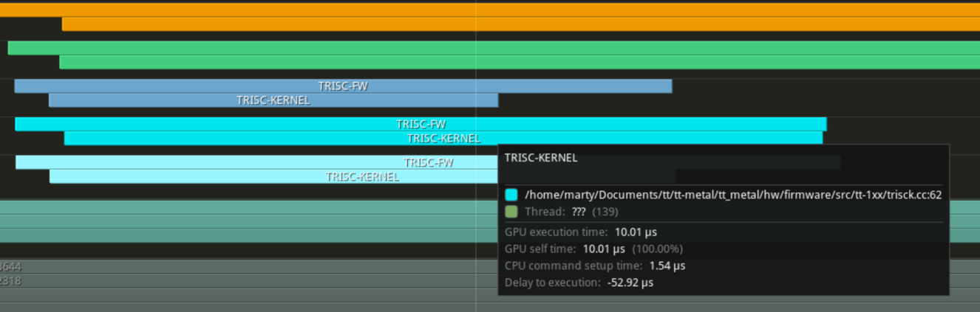Image resolution: width=980 pixels, height=312 pixels.
Task: Select the bright cyan TRISC-FW zone
Action: pos(421,124)
